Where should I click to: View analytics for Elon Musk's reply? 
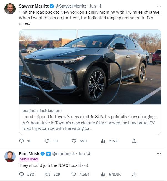(103, 174)
